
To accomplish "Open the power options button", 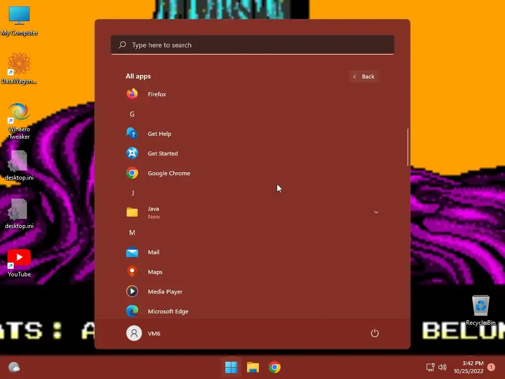I will click(375, 333).
